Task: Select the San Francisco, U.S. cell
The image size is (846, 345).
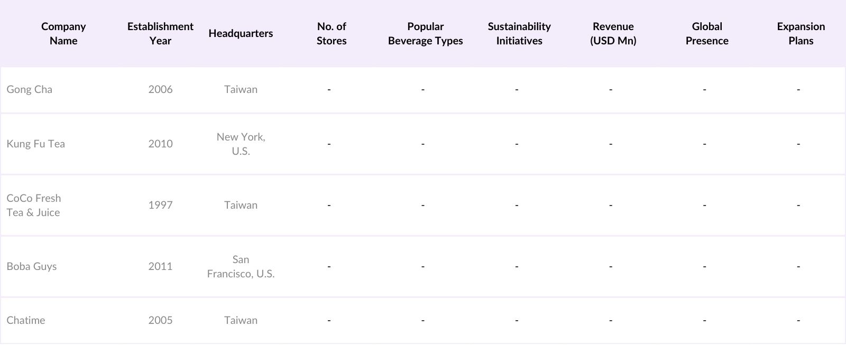Action: point(241,266)
